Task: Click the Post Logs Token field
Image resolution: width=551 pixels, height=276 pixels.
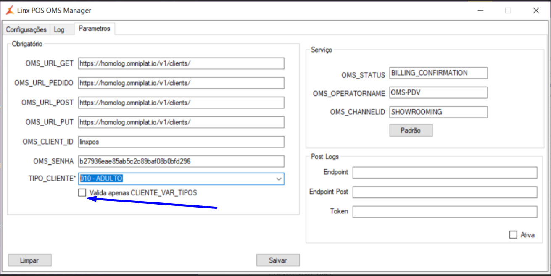Action: point(444,212)
